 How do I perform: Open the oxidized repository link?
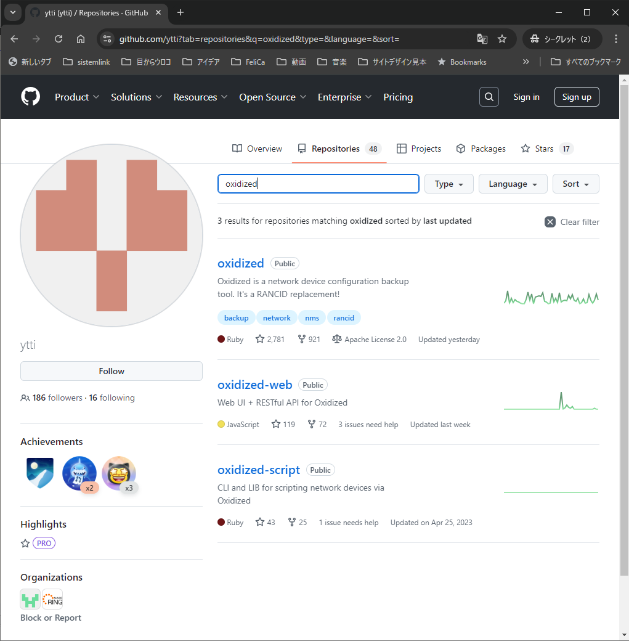(x=241, y=263)
